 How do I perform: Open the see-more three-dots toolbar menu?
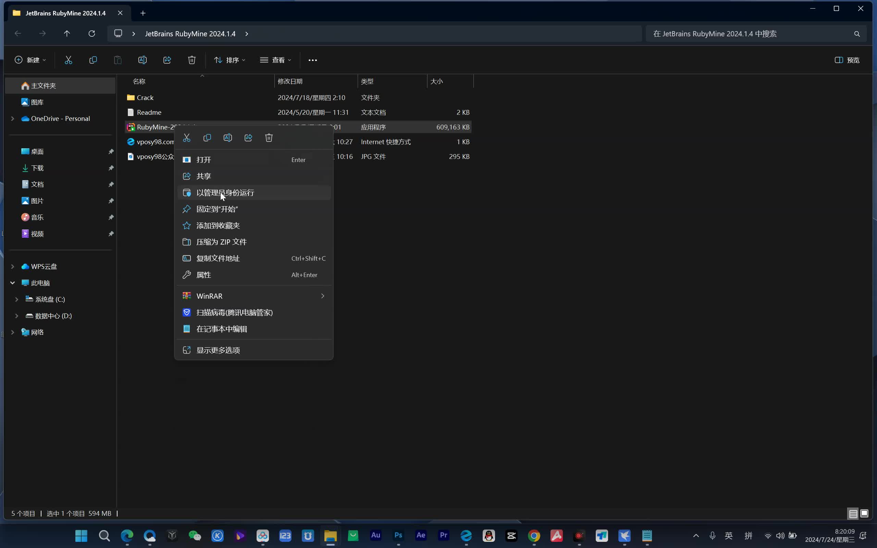click(312, 60)
